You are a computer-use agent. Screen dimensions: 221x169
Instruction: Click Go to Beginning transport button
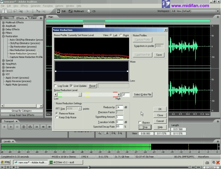tap(37, 127)
